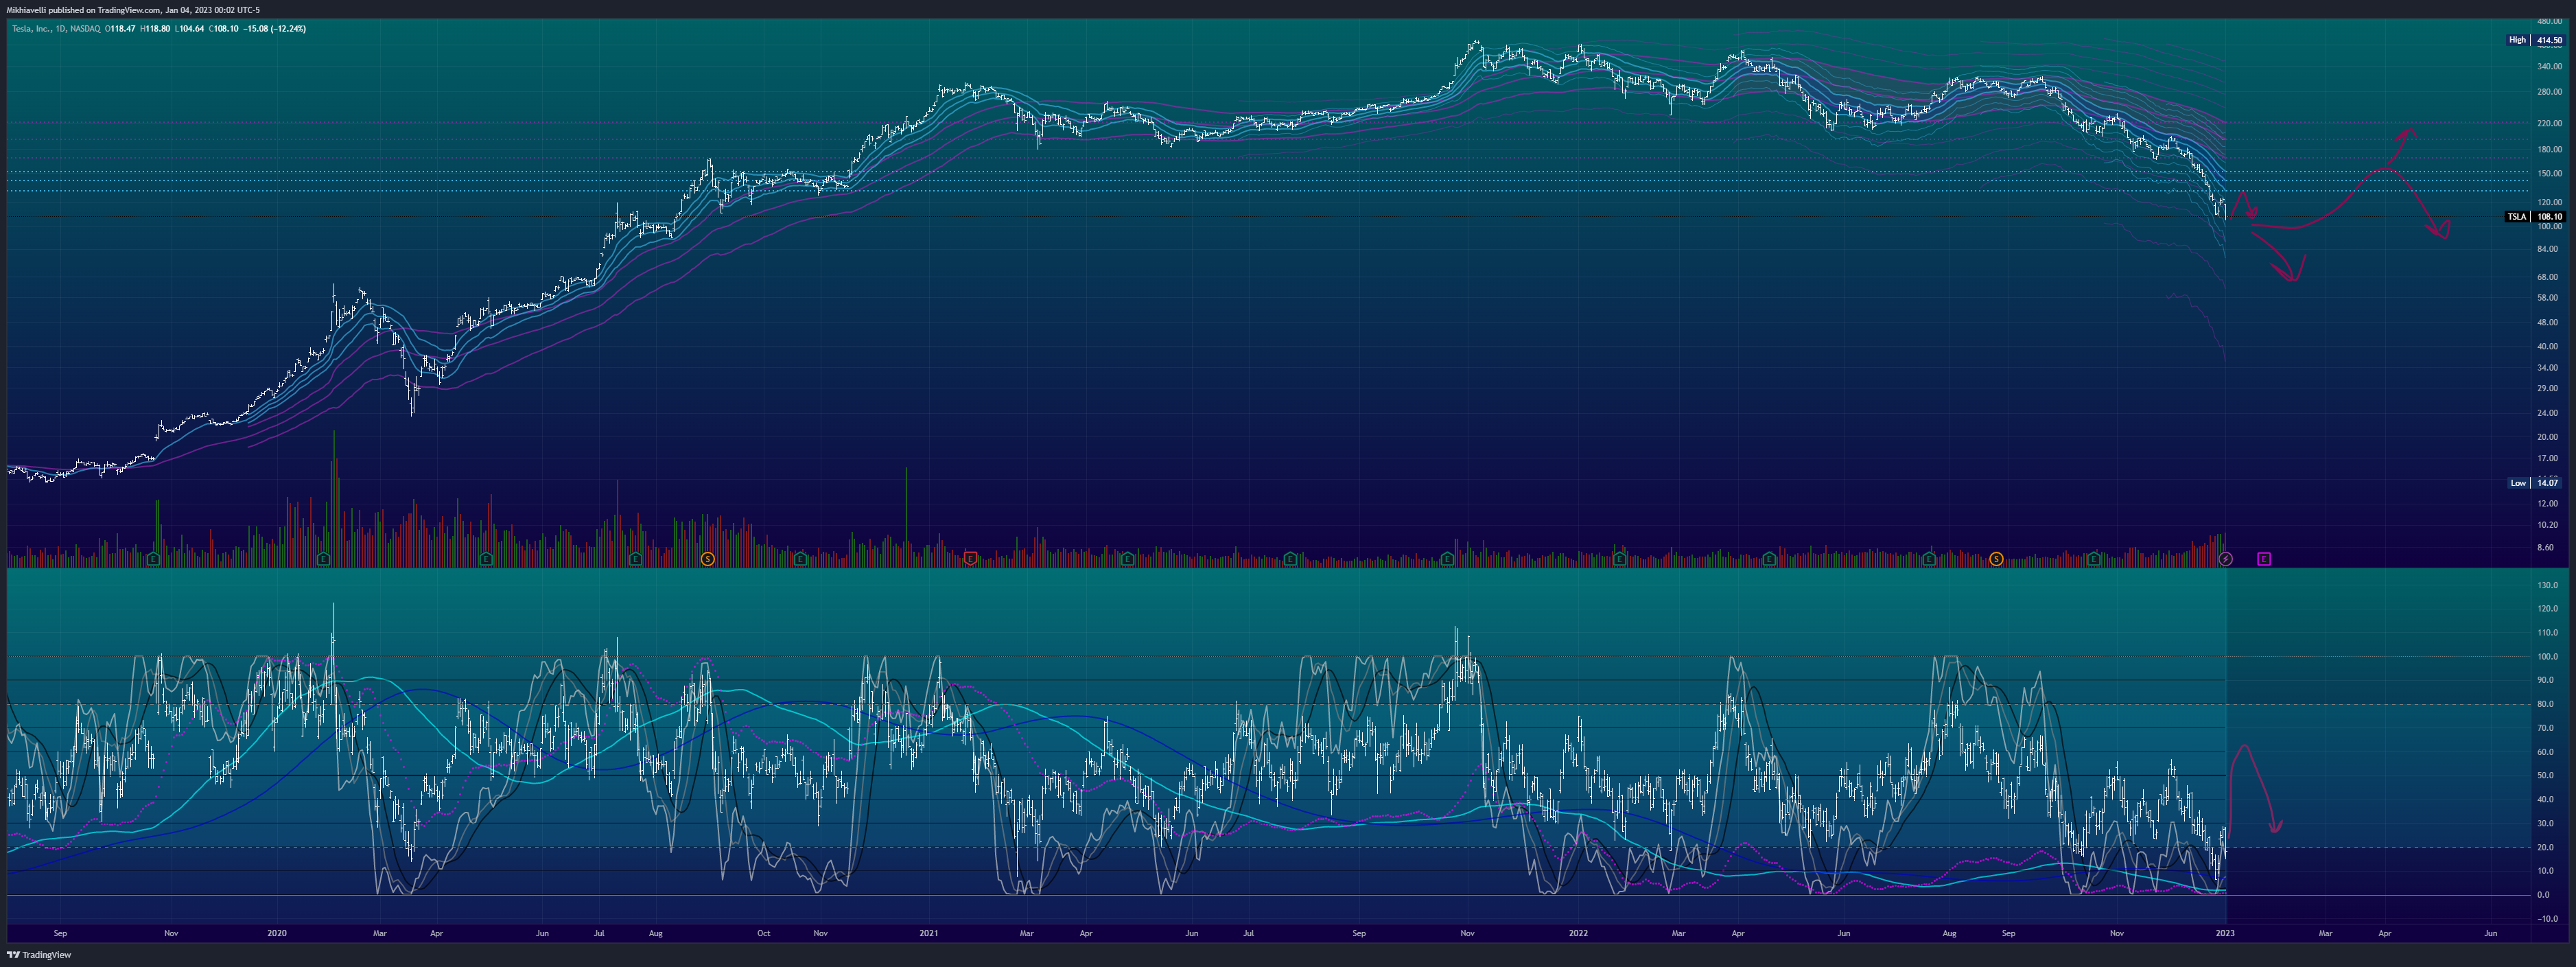Image resolution: width=2576 pixels, height=967 pixels.
Task: Open the magenta upcoming earnings marker
Action: (2264, 559)
